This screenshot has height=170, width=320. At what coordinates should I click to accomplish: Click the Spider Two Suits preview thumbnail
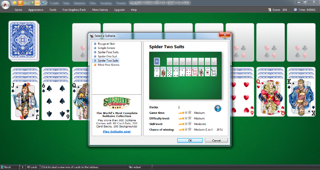pos(185,75)
